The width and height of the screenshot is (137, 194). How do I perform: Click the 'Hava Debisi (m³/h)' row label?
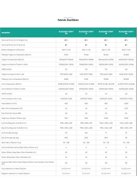[x=9, y=103]
